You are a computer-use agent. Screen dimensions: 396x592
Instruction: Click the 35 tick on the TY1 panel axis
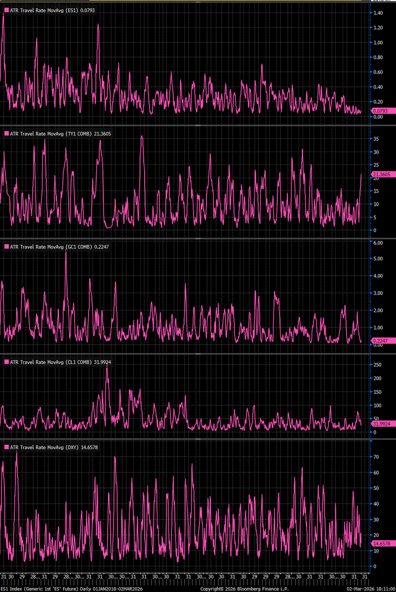pos(376,139)
